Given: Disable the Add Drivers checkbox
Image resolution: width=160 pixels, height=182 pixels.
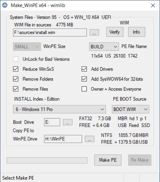Looking at the screenshot, I should [84, 69].
